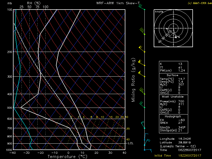Click the 'Most Unstable' section heading
Image resolution: width=212 pixels, height=159 pixels.
173,97
